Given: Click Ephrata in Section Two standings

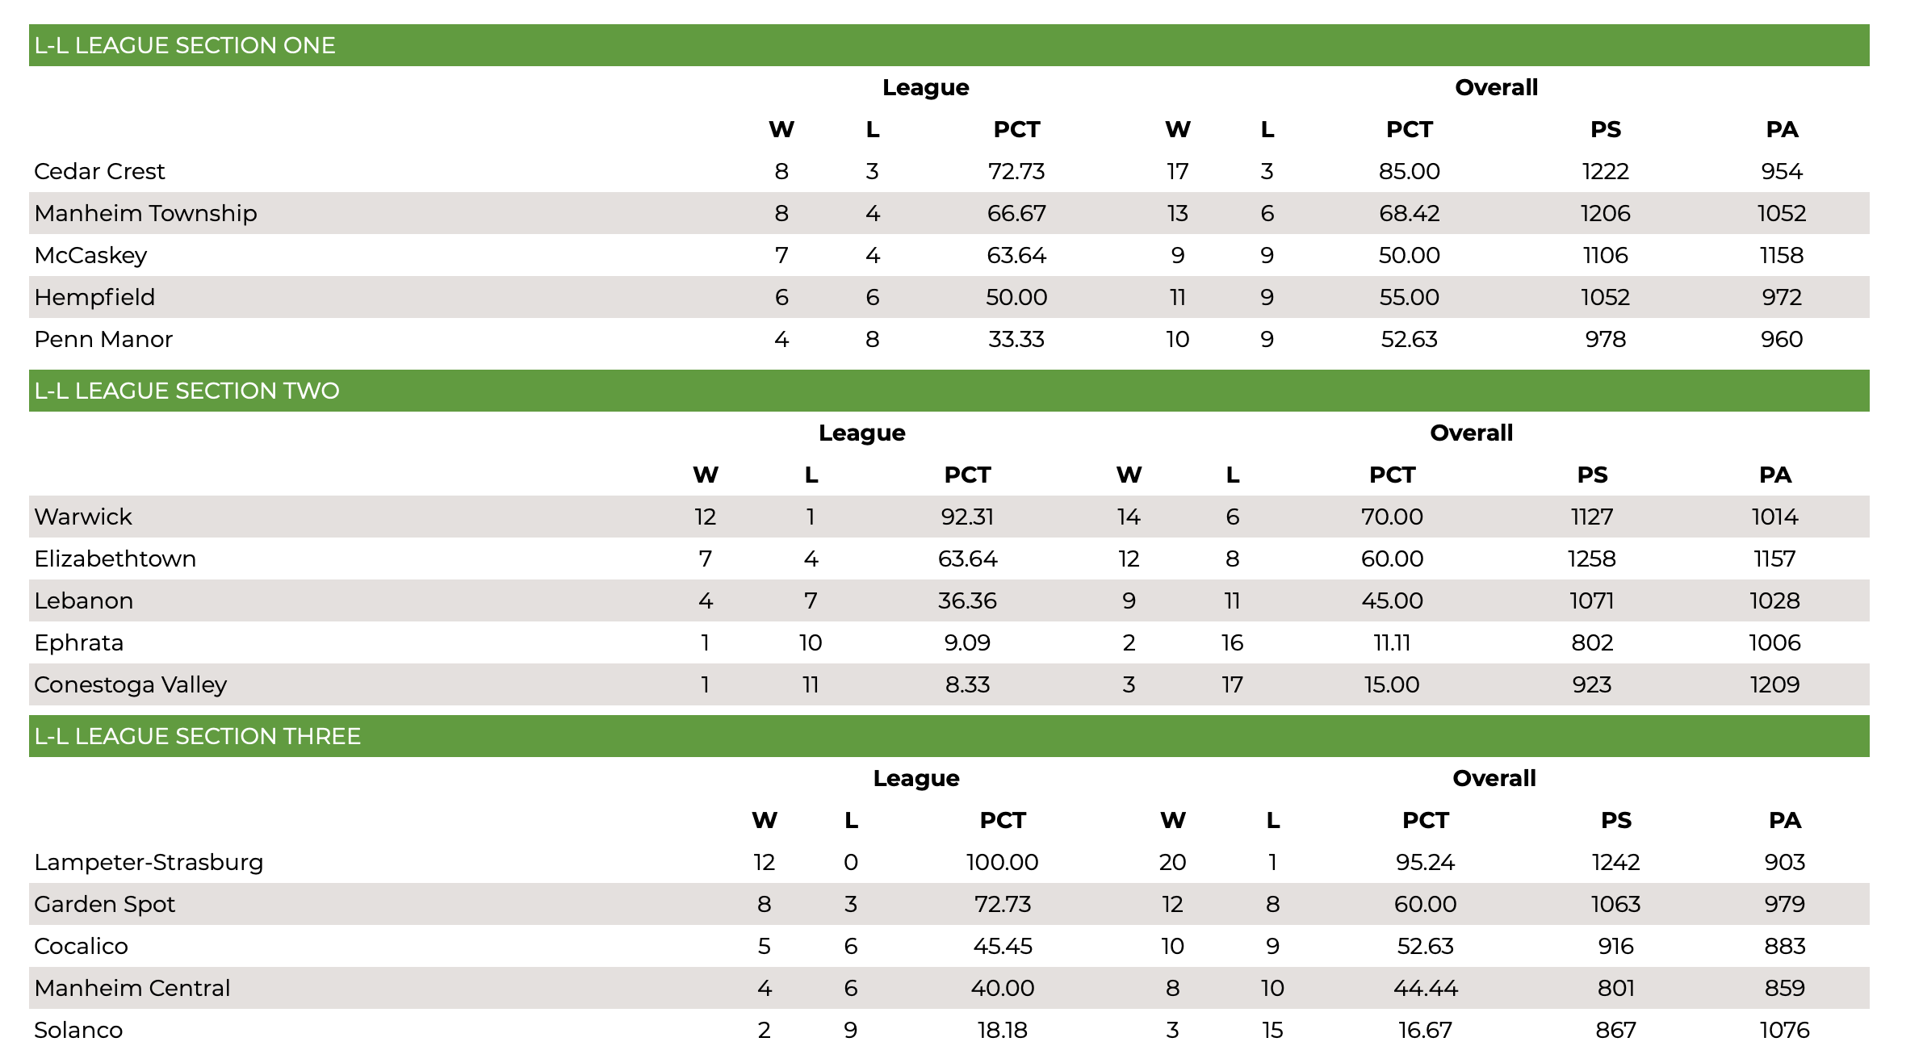Looking at the screenshot, I should [x=79, y=642].
